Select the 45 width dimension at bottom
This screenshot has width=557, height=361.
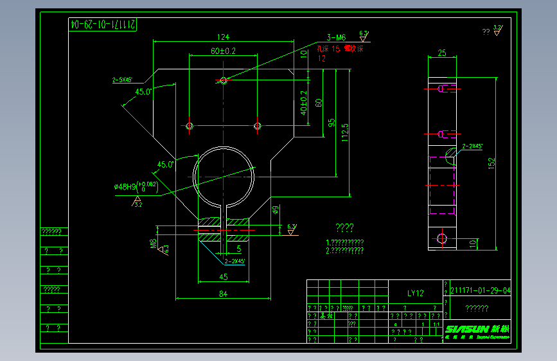tap(224, 277)
